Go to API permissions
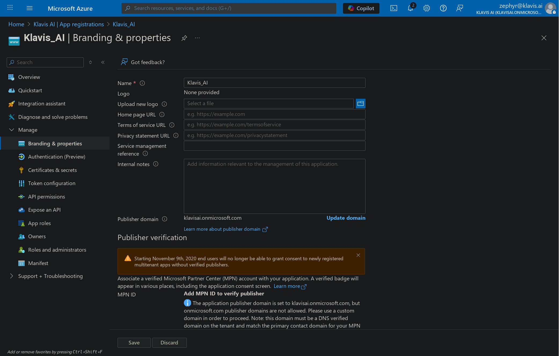Screen dimensions: 559x356 pos(46,197)
